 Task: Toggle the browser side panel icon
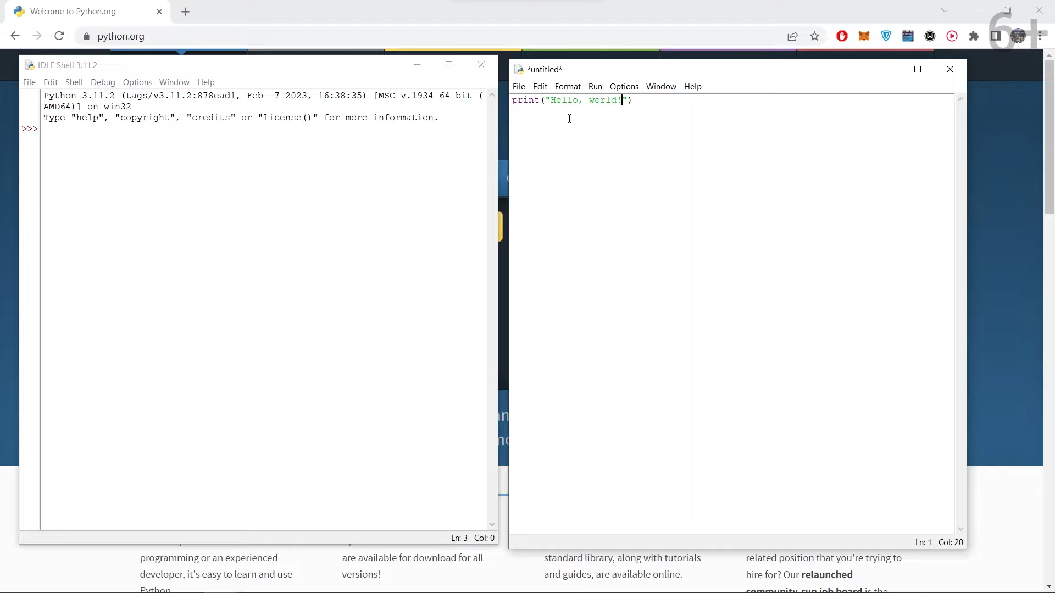(996, 36)
